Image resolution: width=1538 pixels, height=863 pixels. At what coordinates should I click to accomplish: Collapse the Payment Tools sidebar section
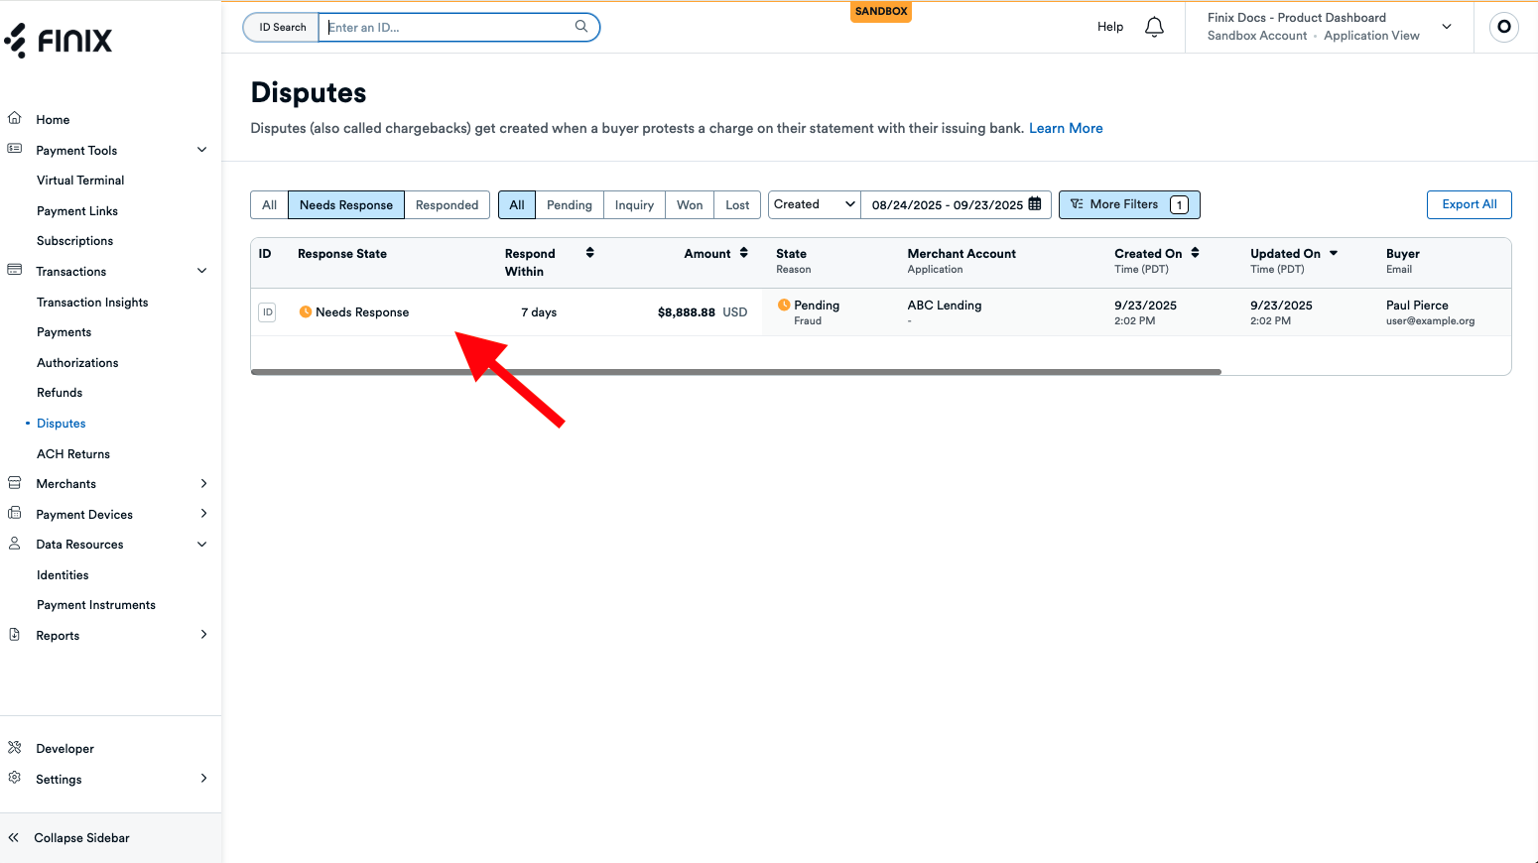click(x=202, y=150)
